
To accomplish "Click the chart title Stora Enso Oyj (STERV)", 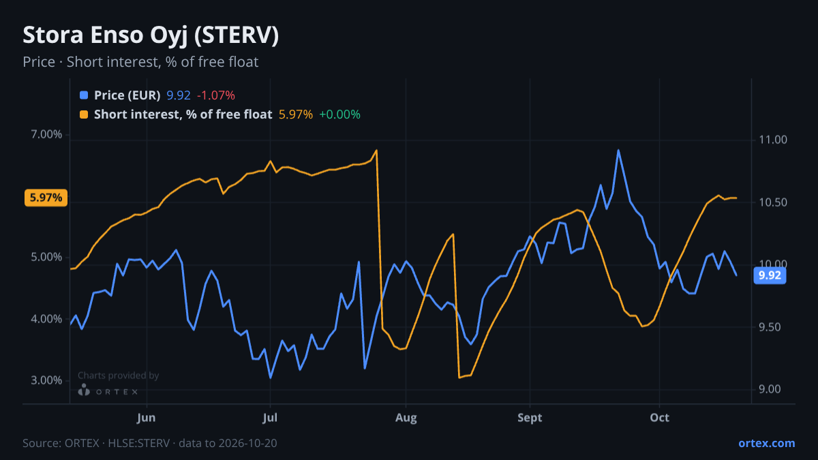I will click(x=151, y=35).
